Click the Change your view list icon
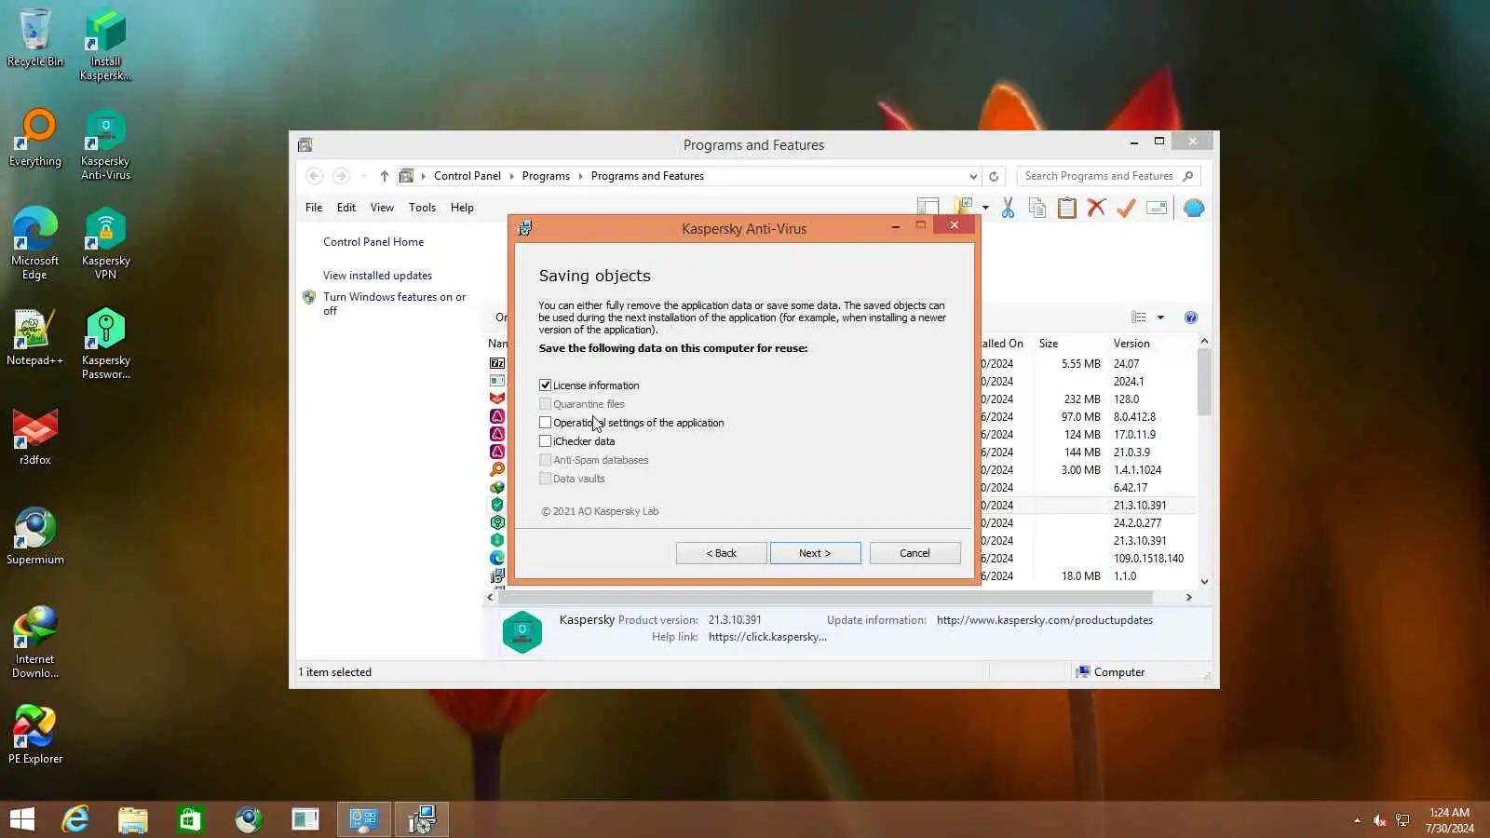Screen dimensions: 1490x838 (1139, 318)
